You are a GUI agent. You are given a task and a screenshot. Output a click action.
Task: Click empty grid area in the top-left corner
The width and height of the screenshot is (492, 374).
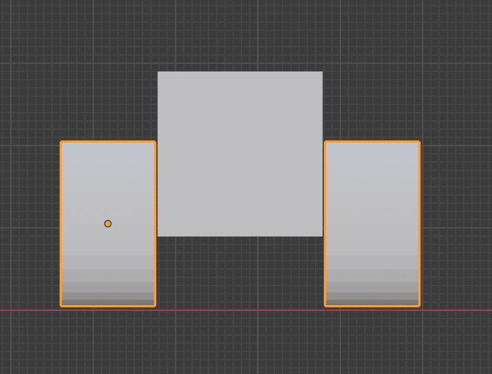[24, 24]
